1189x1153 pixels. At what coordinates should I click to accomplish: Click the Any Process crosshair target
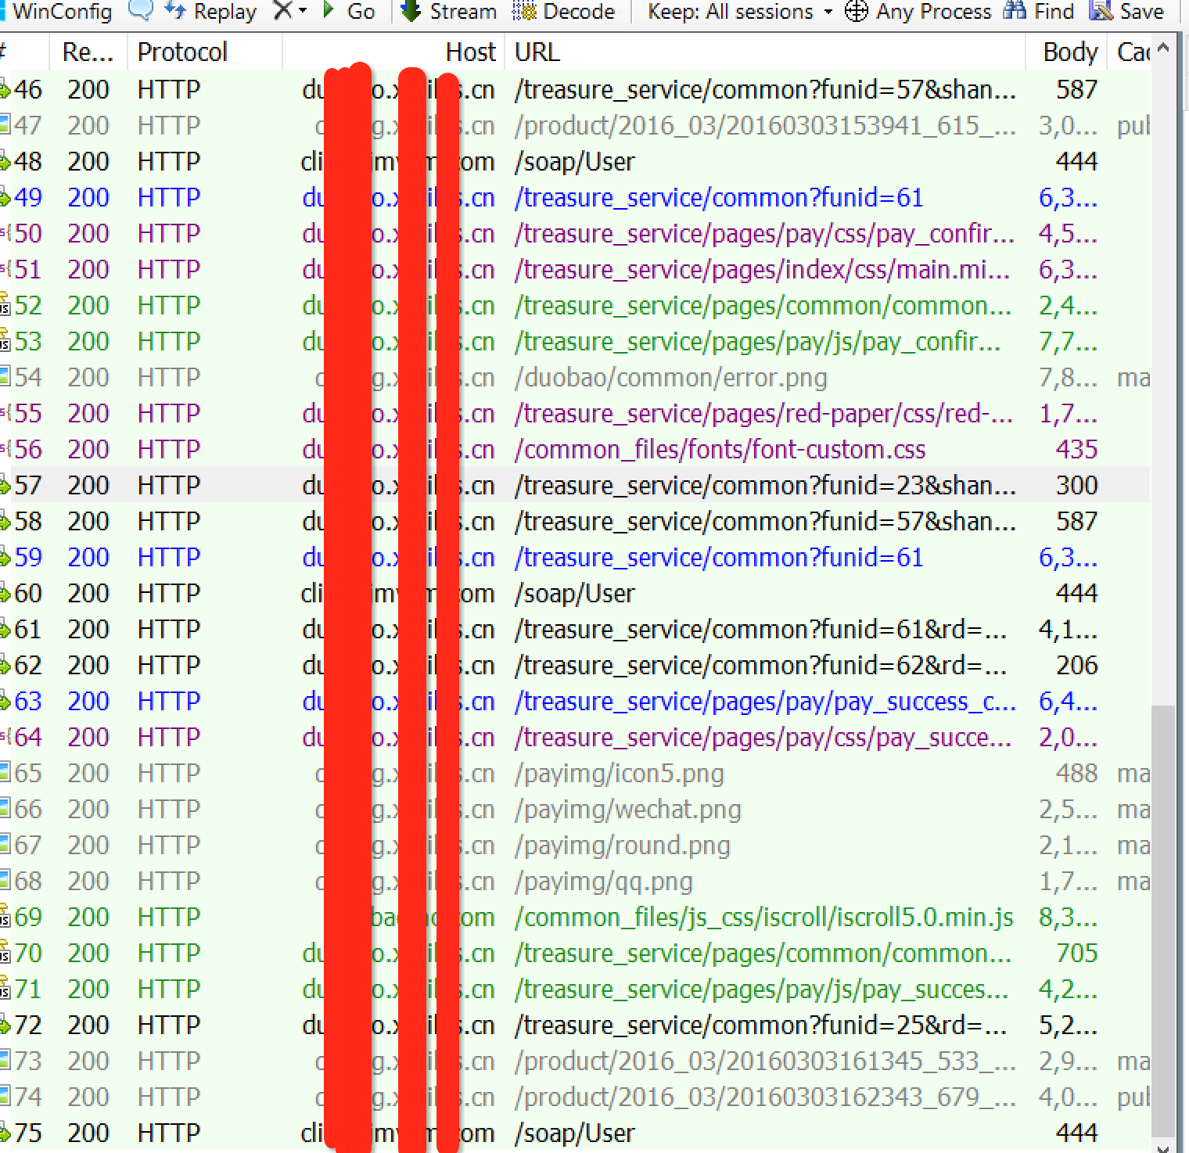pos(857,11)
